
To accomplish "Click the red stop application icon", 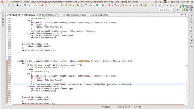I will tap(109, 5).
